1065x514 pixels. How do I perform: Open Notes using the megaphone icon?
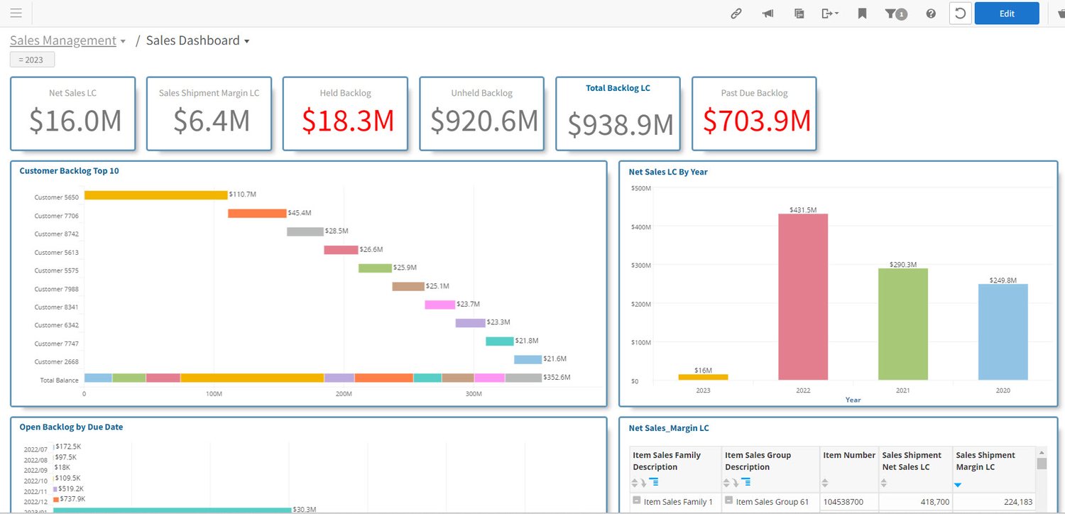tap(768, 13)
